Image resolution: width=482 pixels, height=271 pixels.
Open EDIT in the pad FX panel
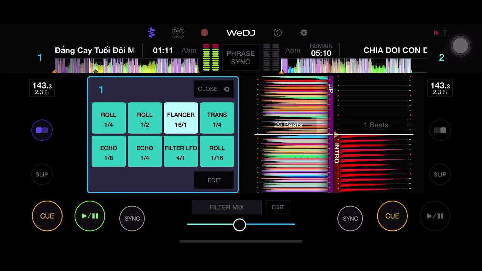pyautogui.click(x=214, y=180)
